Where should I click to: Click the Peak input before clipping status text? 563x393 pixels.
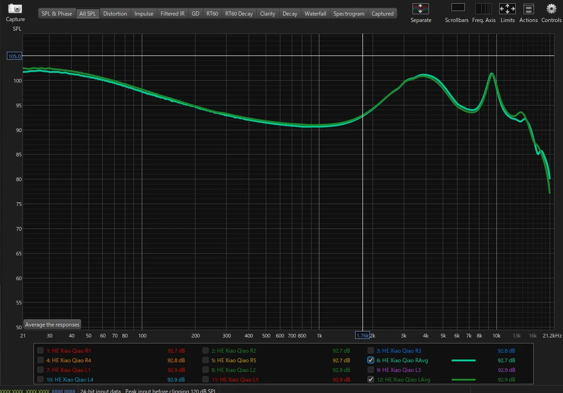[170, 391]
